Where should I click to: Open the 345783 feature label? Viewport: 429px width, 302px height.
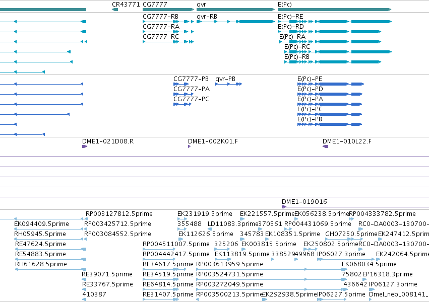(x=252, y=234)
